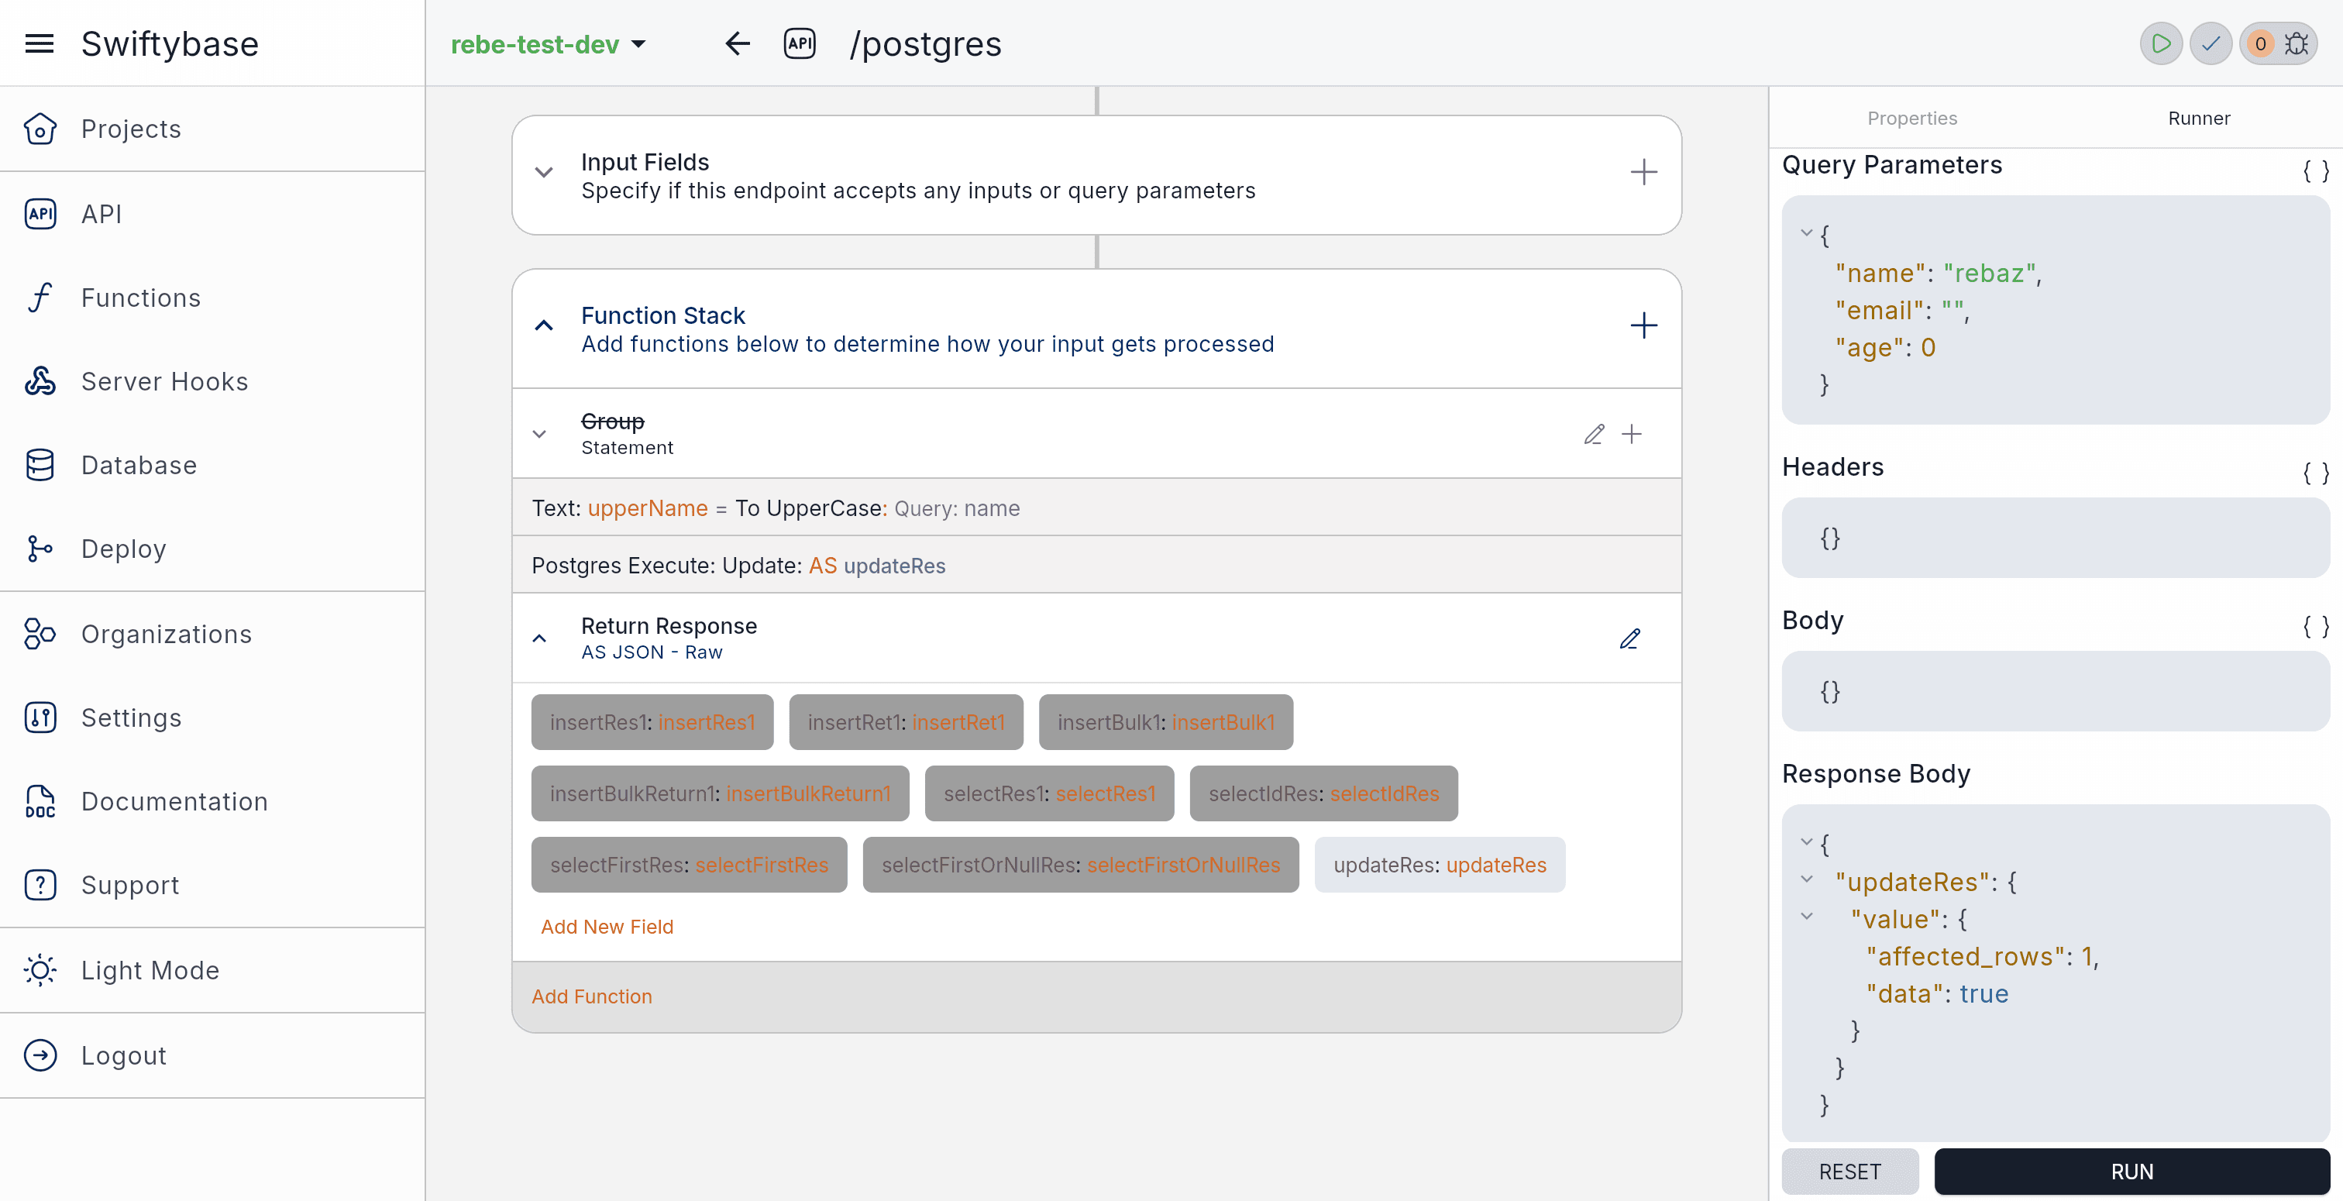Click the Documentation DOC icon
Screen dimensions: 2343x1201
click(40, 802)
